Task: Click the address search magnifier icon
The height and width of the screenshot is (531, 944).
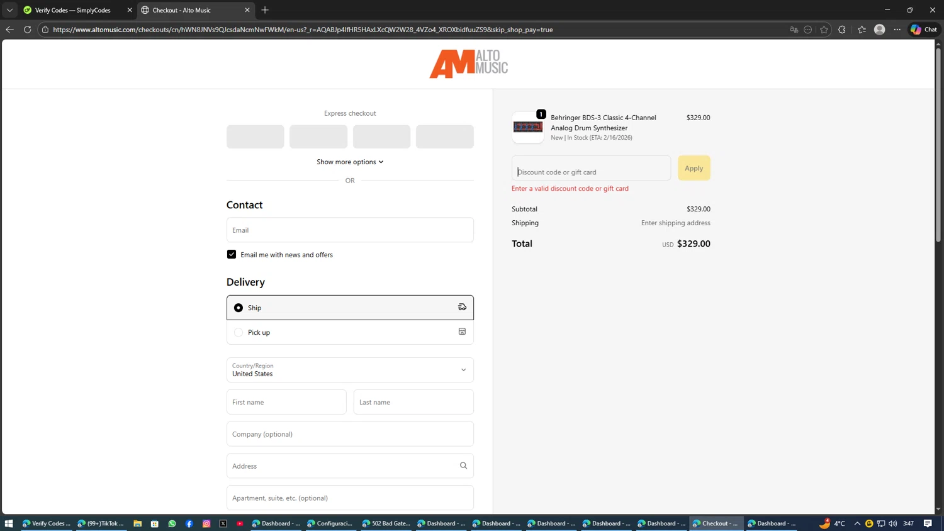Action: (463, 466)
